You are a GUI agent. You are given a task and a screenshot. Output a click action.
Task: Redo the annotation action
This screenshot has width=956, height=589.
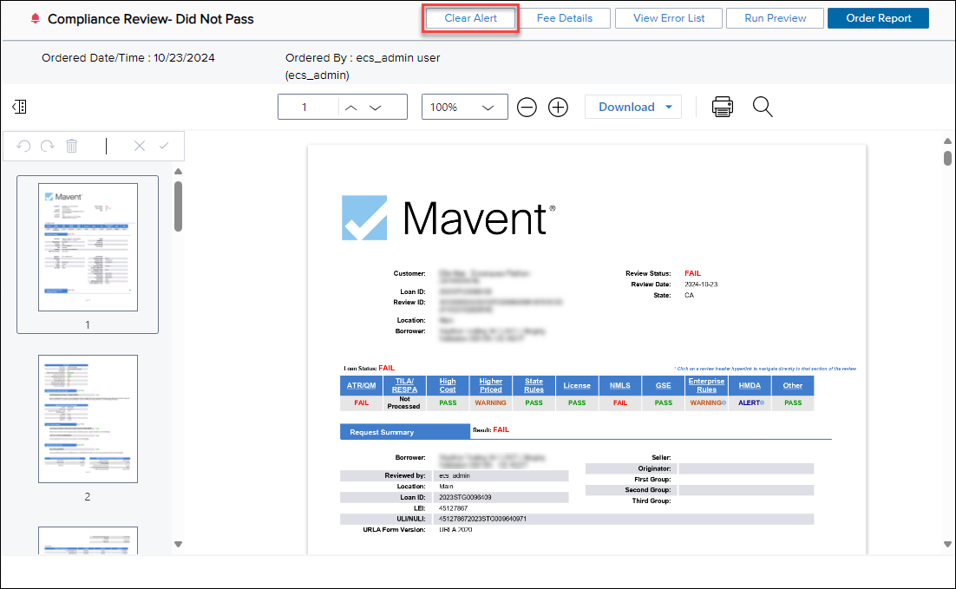[48, 146]
